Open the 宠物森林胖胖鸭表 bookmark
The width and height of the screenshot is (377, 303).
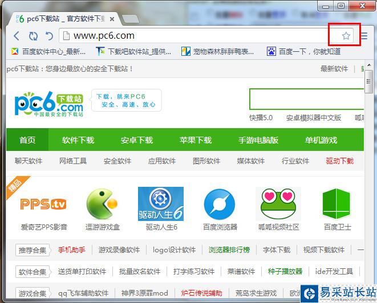point(217,51)
